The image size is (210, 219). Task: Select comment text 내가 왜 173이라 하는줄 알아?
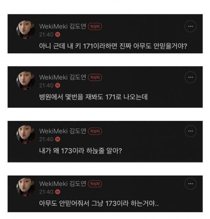click(x=80, y=151)
